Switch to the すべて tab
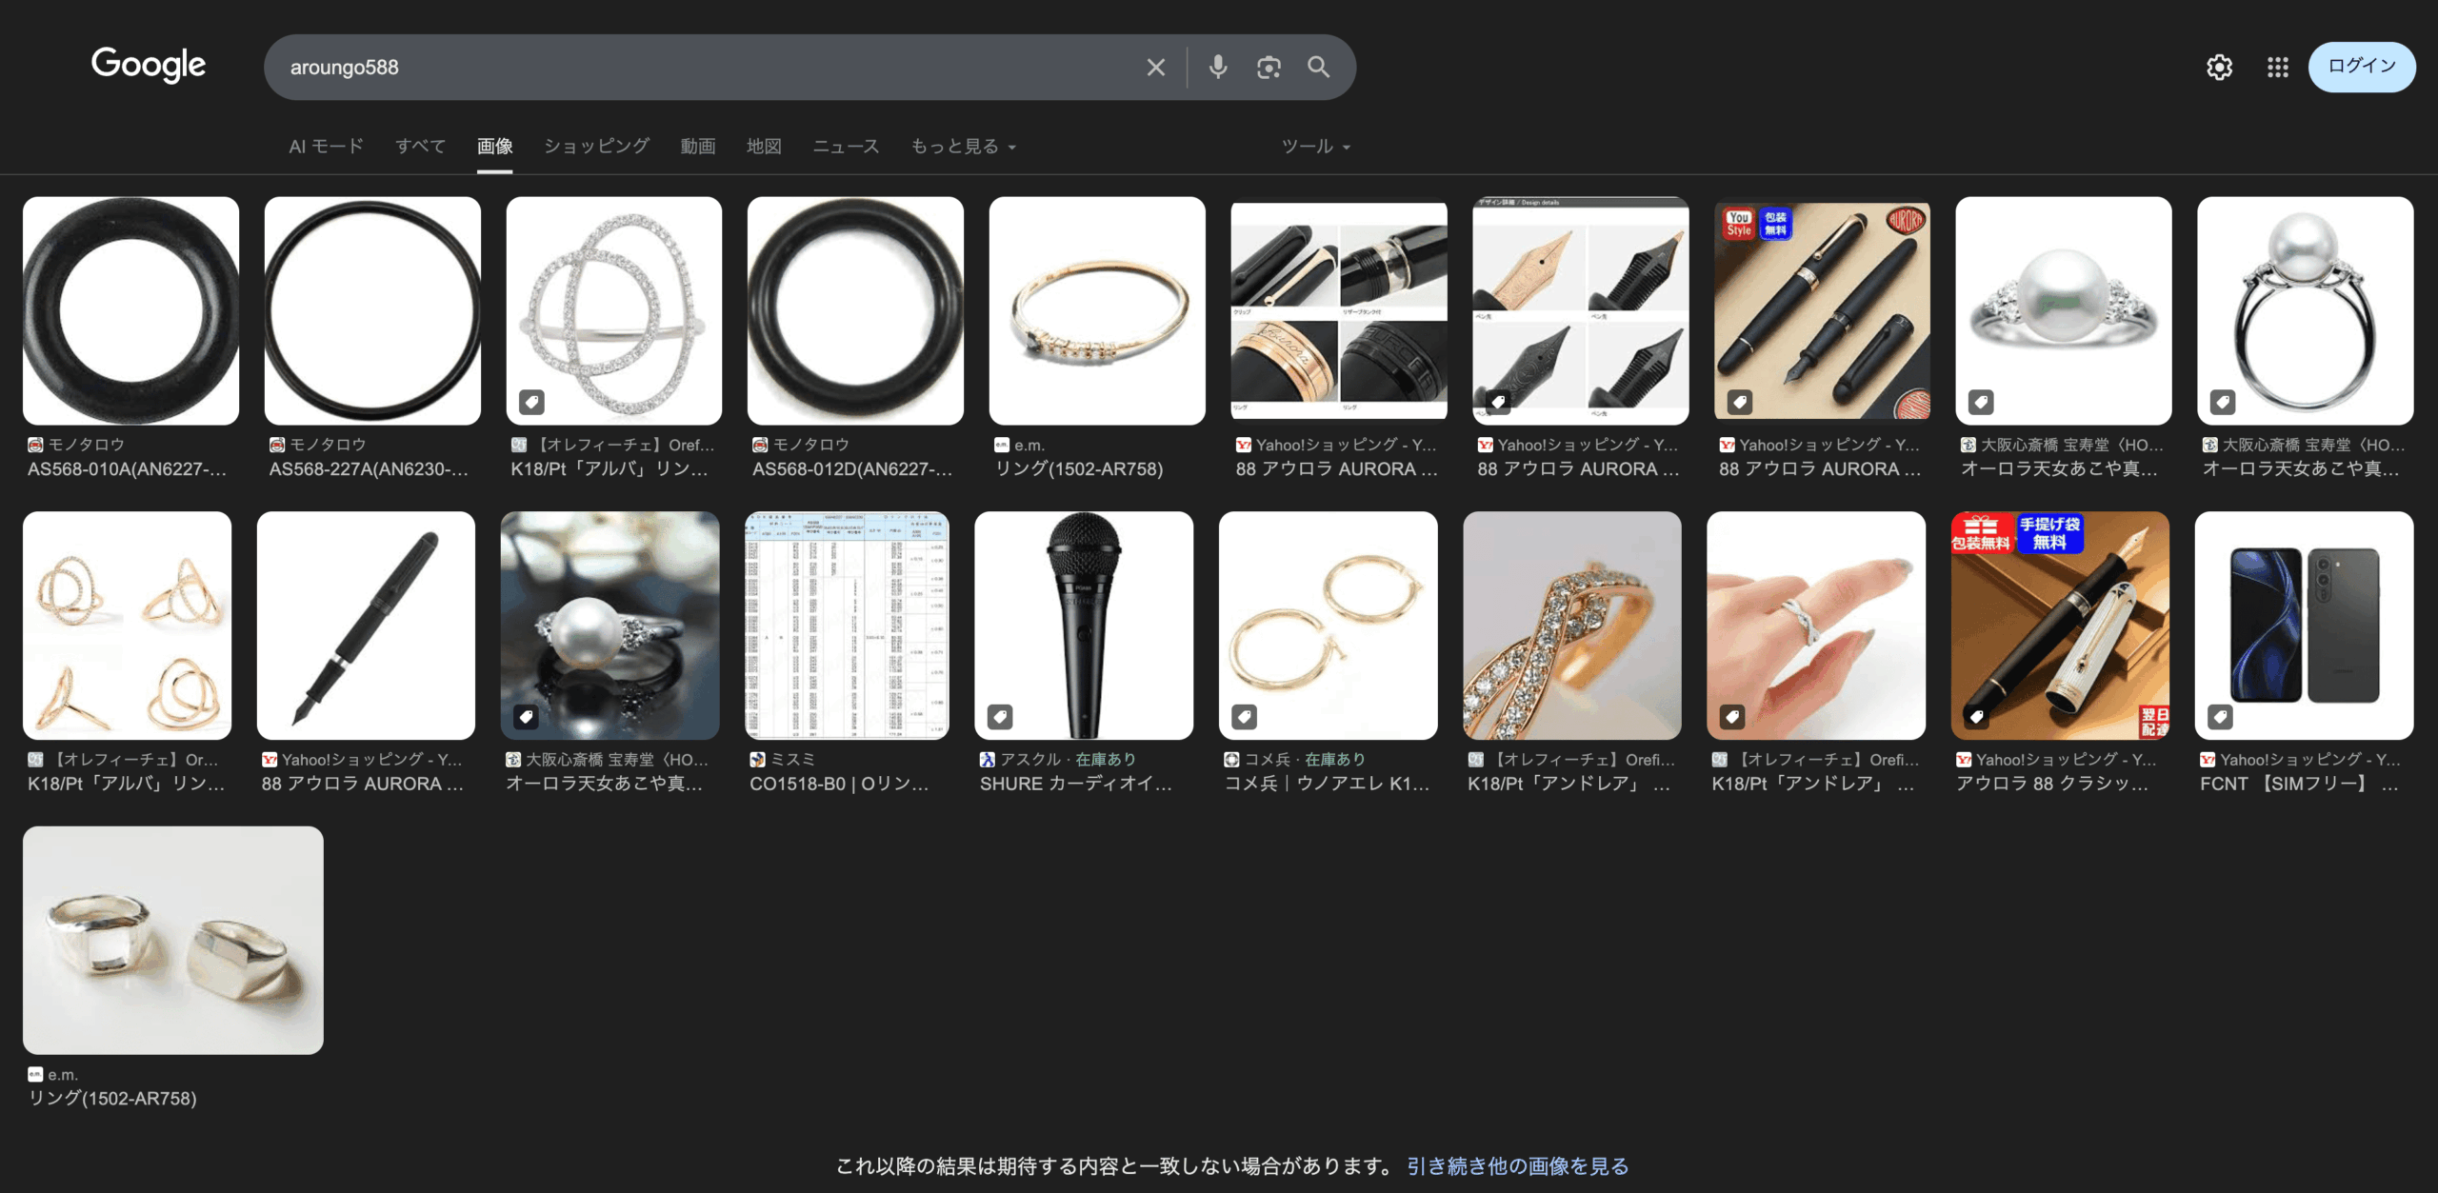Image resolution: width=2438 pixels, height=1193 pixels. click(420, 147)
